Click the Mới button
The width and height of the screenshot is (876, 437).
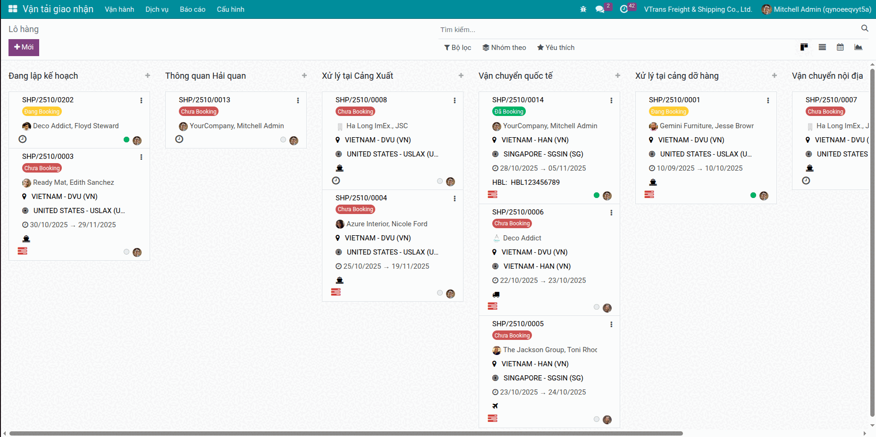(x=24, y=47)
